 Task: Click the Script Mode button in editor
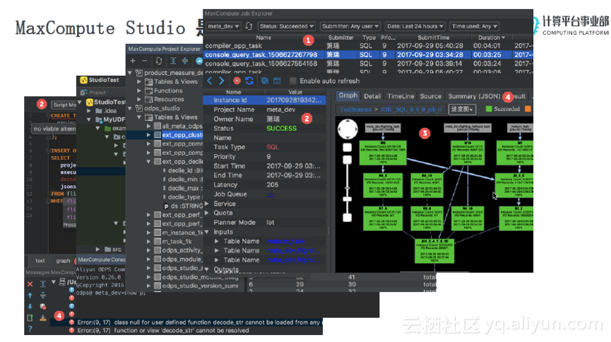pos(64,105)
